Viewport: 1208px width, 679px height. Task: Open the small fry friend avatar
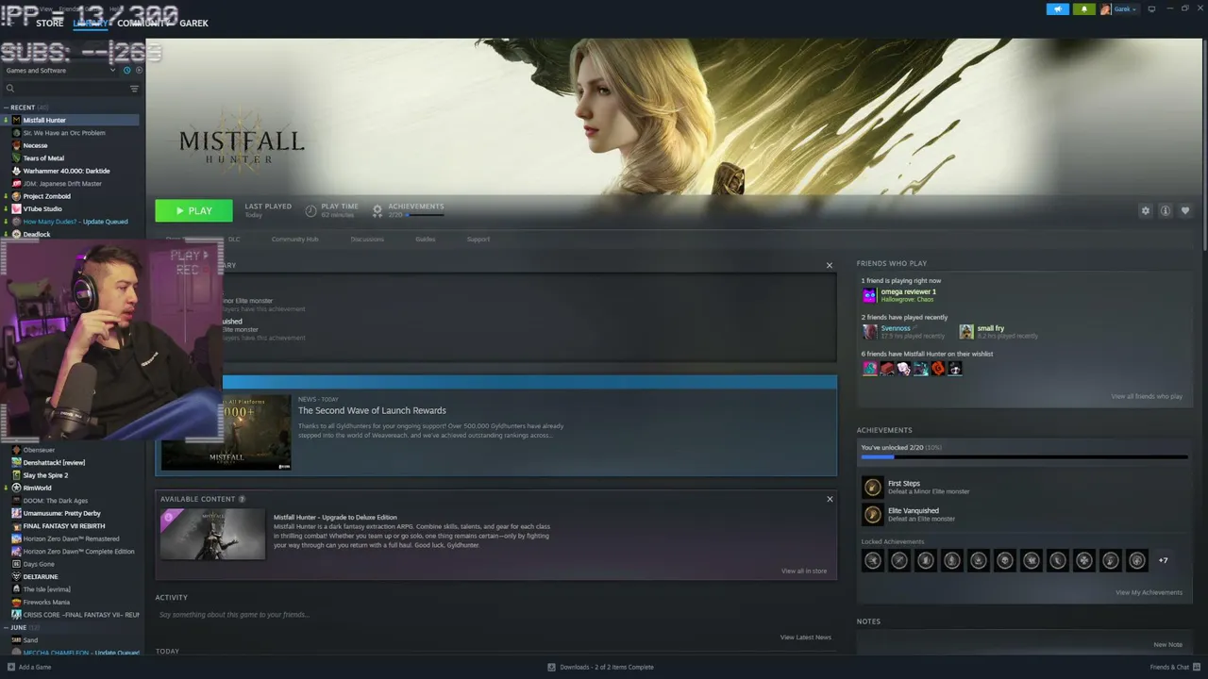[966, 332]
